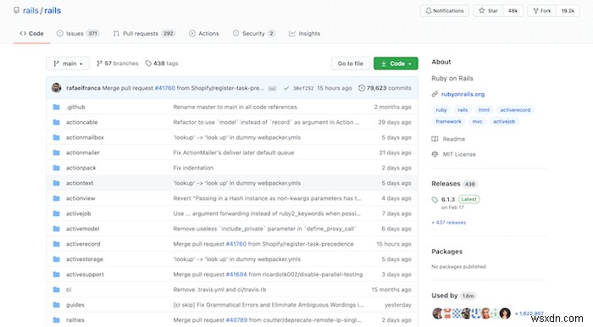The height and width of the screenshot is (327, 593).
Task: Open pull request #40789 link
Action: [x=236, y=320]
